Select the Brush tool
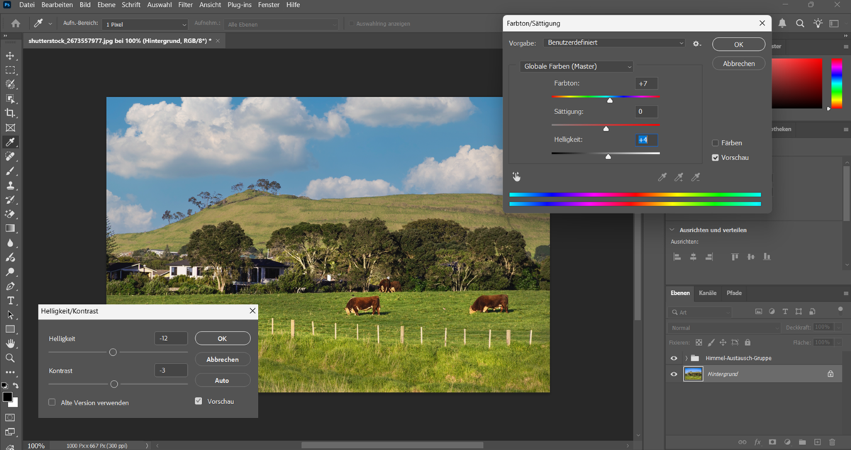The width and height of the screenshot is (851, 450). coord(10,171)
